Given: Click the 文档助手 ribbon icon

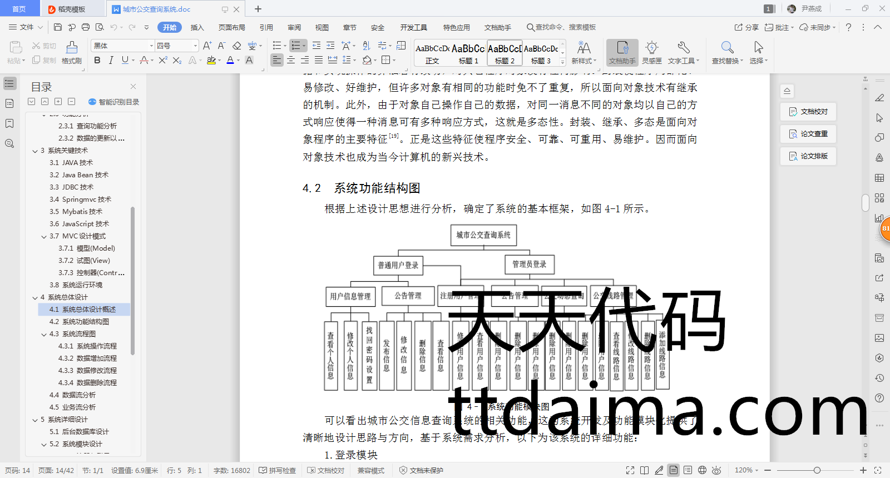Looking at the screenshot, I should coord(622,53).
